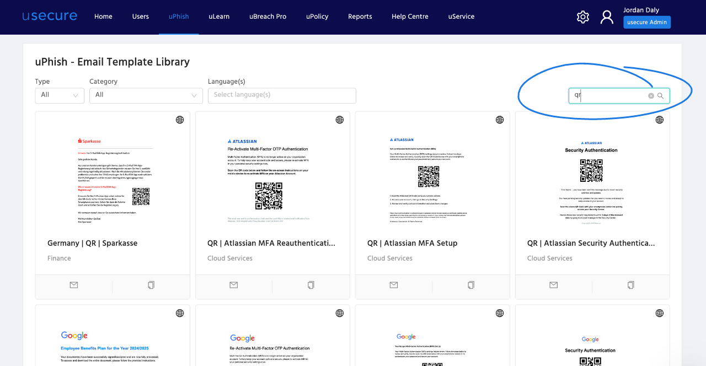The width and height of the screenshot is (706, 366).
Task: Open the globe icon on the Google template
Action: (x=179, y=313)
